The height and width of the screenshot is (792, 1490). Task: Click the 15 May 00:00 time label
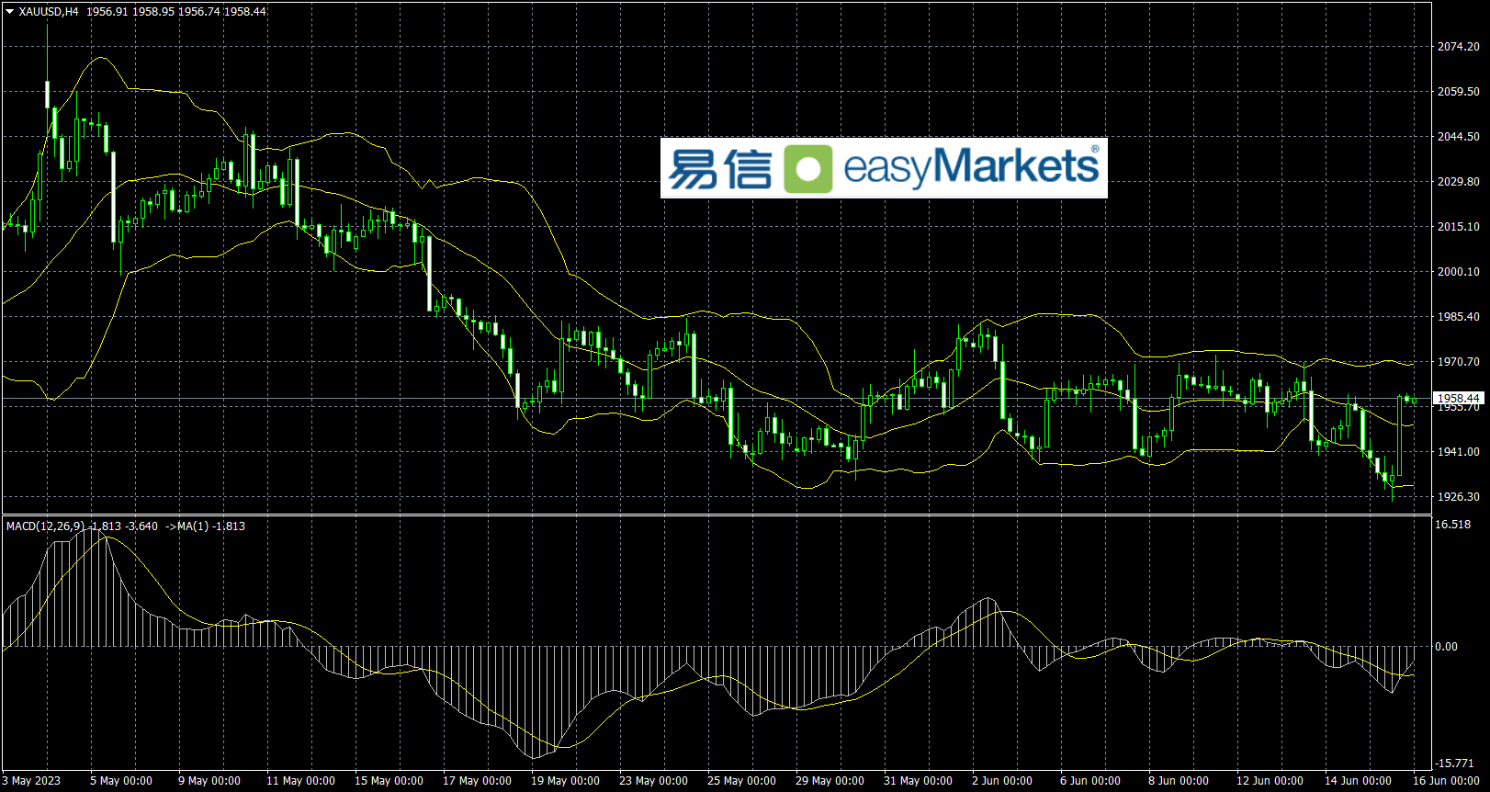[389, 781]
